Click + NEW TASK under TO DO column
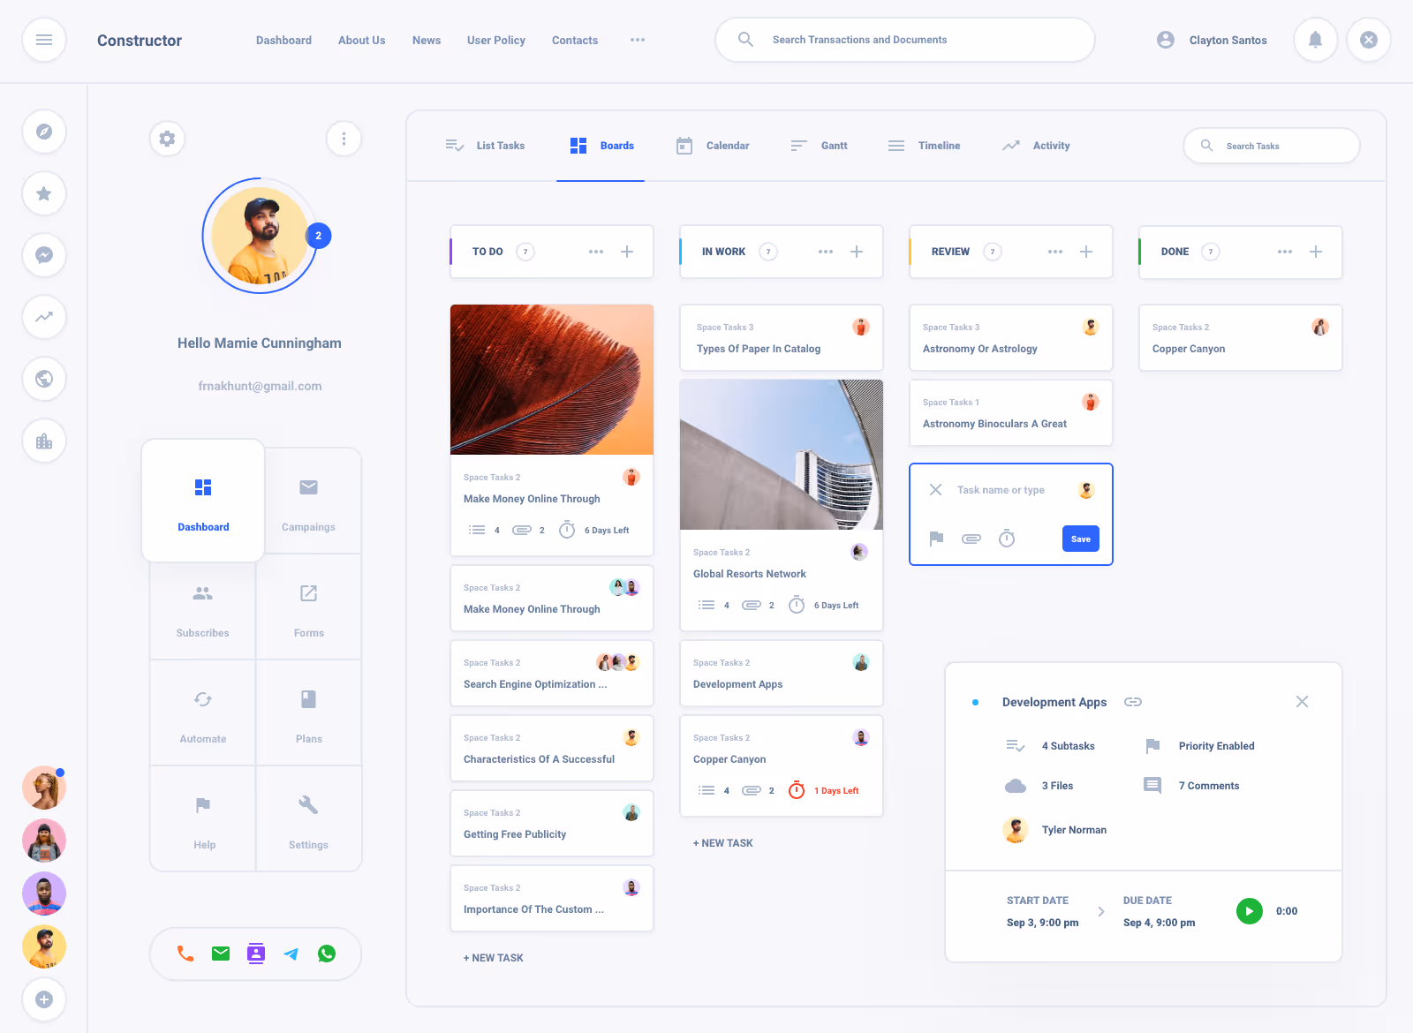 click(x=494, y=957)
